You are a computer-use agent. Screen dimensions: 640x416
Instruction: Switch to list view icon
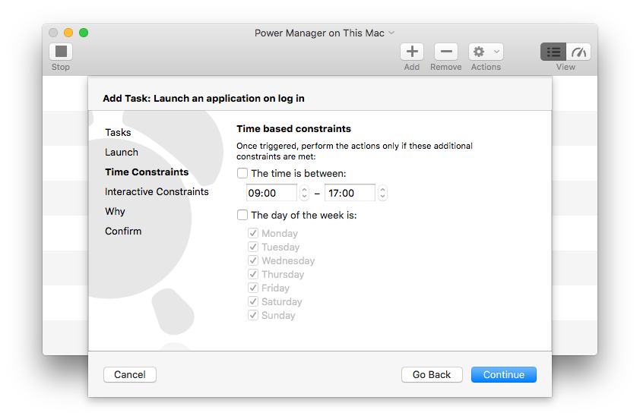[x=553, y=52]
